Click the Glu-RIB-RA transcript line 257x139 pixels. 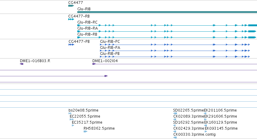pos(167,31)
